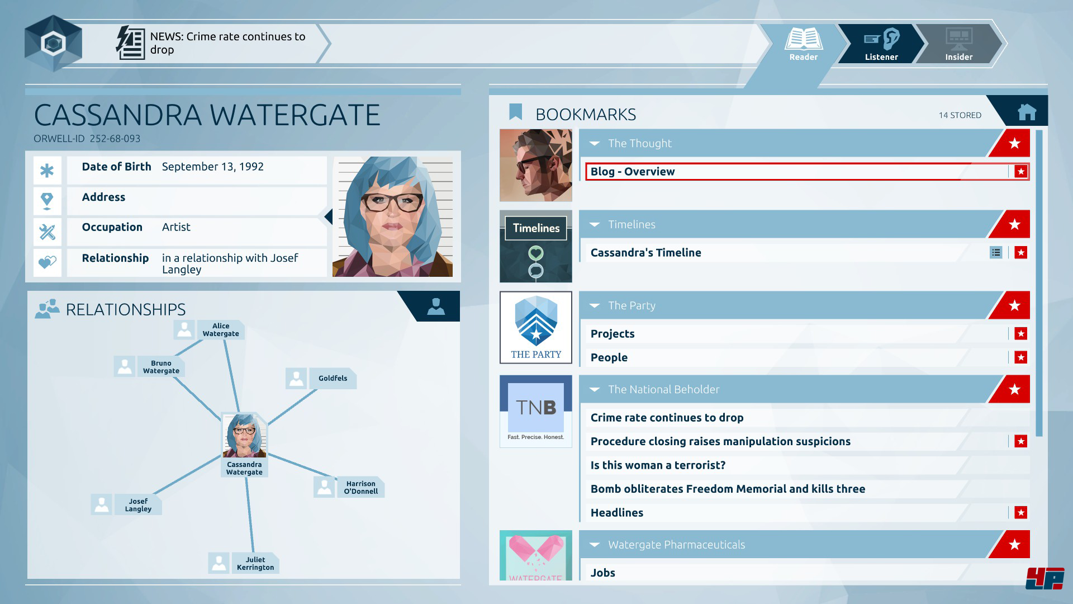Click the Relationship hearts icon

48,262
